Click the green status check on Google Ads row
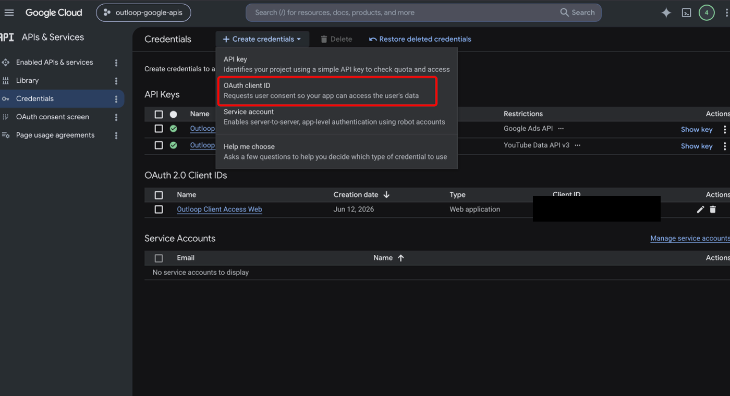Viewport: 730px width, 396px height. pyautogui.click(x=174, y=129)
